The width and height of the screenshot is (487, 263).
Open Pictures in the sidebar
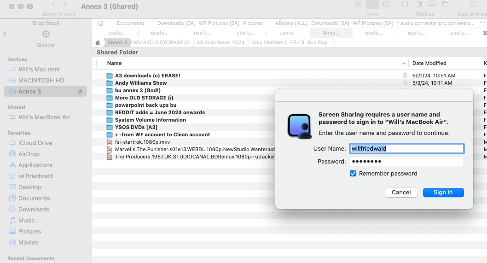[46, 231]
